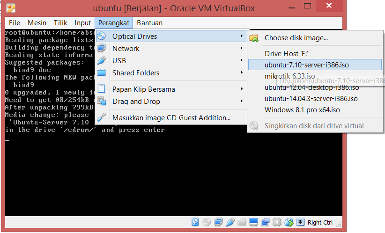
Task: Open the Network submenu entry
Action: pos(171,48)
